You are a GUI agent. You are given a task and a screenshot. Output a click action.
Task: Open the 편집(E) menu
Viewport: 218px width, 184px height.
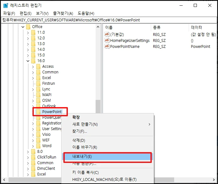(26, 13)
